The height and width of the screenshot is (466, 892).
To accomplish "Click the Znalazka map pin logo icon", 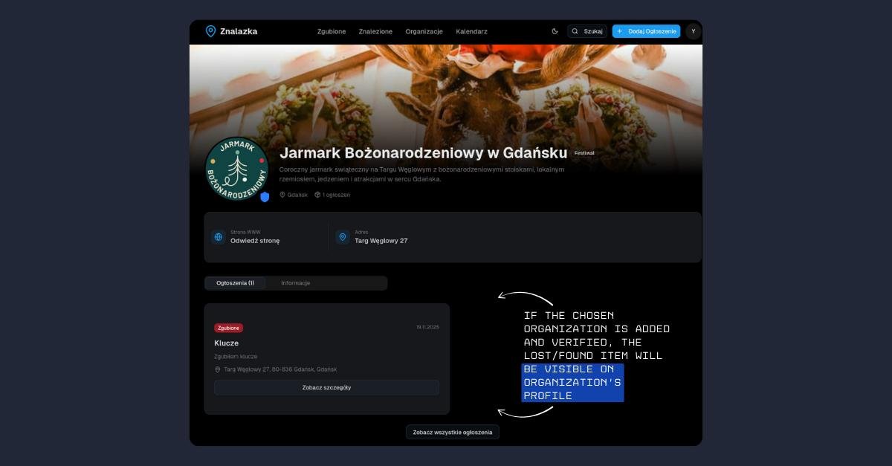I will tap(210, 31).
